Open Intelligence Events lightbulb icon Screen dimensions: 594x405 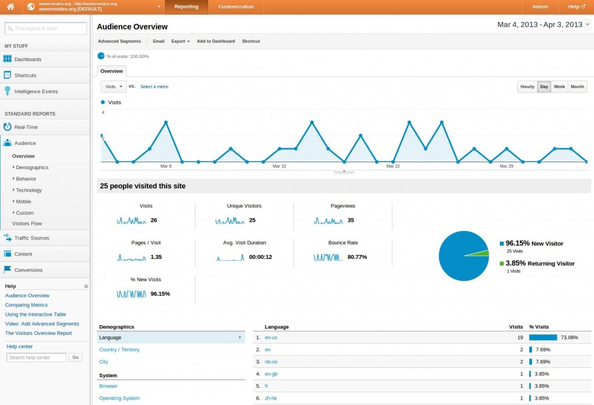pos(8,91)
